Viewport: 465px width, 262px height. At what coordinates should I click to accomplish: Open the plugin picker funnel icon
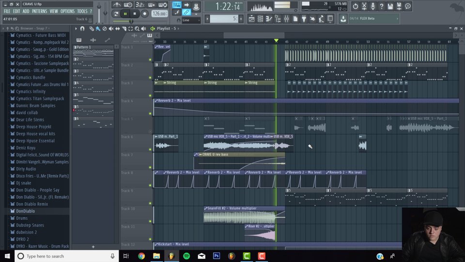coord(304,19)
